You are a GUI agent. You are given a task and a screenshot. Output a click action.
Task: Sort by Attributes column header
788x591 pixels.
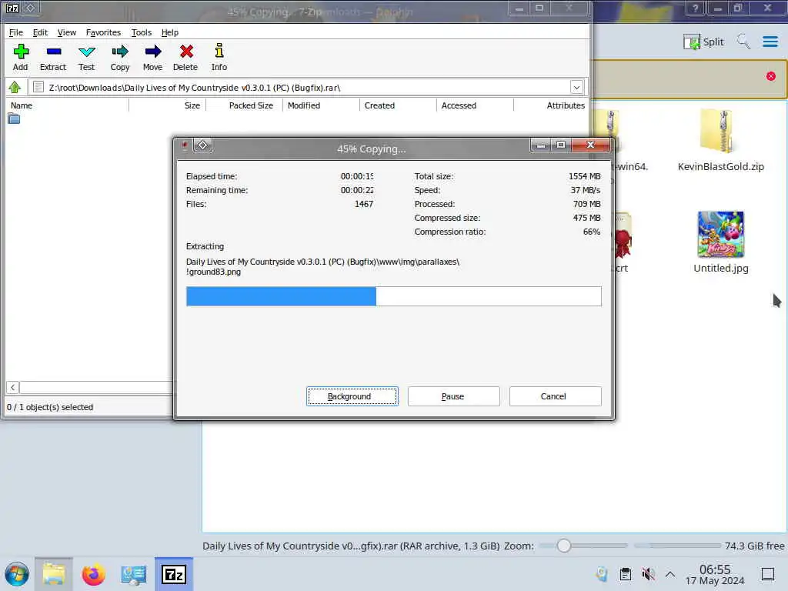(x=551, y=105)
